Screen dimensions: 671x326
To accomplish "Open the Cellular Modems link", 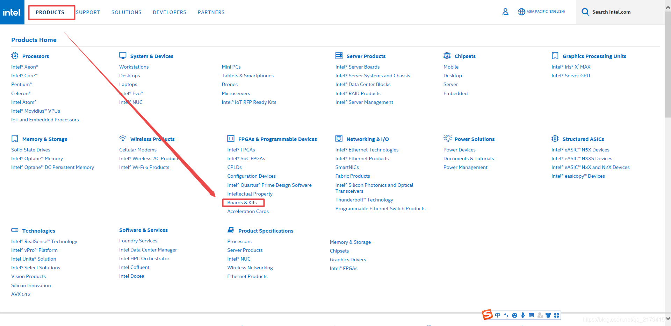I will [138, 150].
